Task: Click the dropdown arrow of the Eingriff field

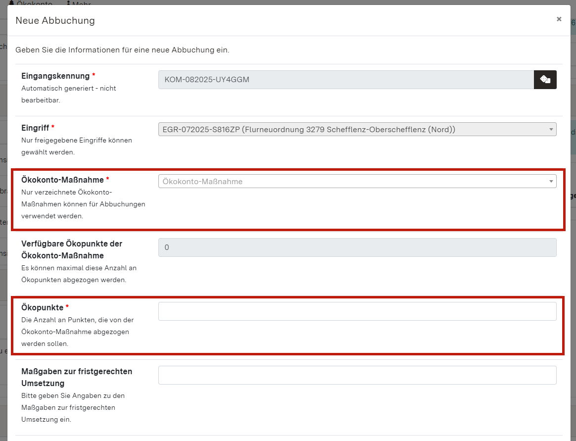Action: [x=551, y=129]
